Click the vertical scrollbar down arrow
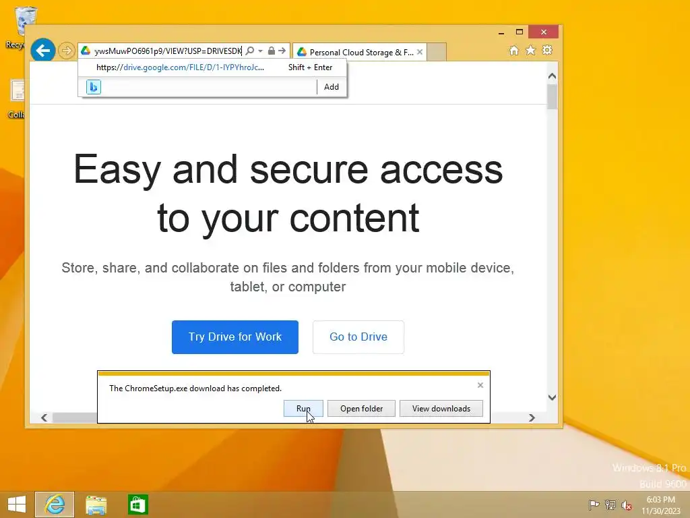Viewport: 690px width, 518px height. tap(553, 397)
